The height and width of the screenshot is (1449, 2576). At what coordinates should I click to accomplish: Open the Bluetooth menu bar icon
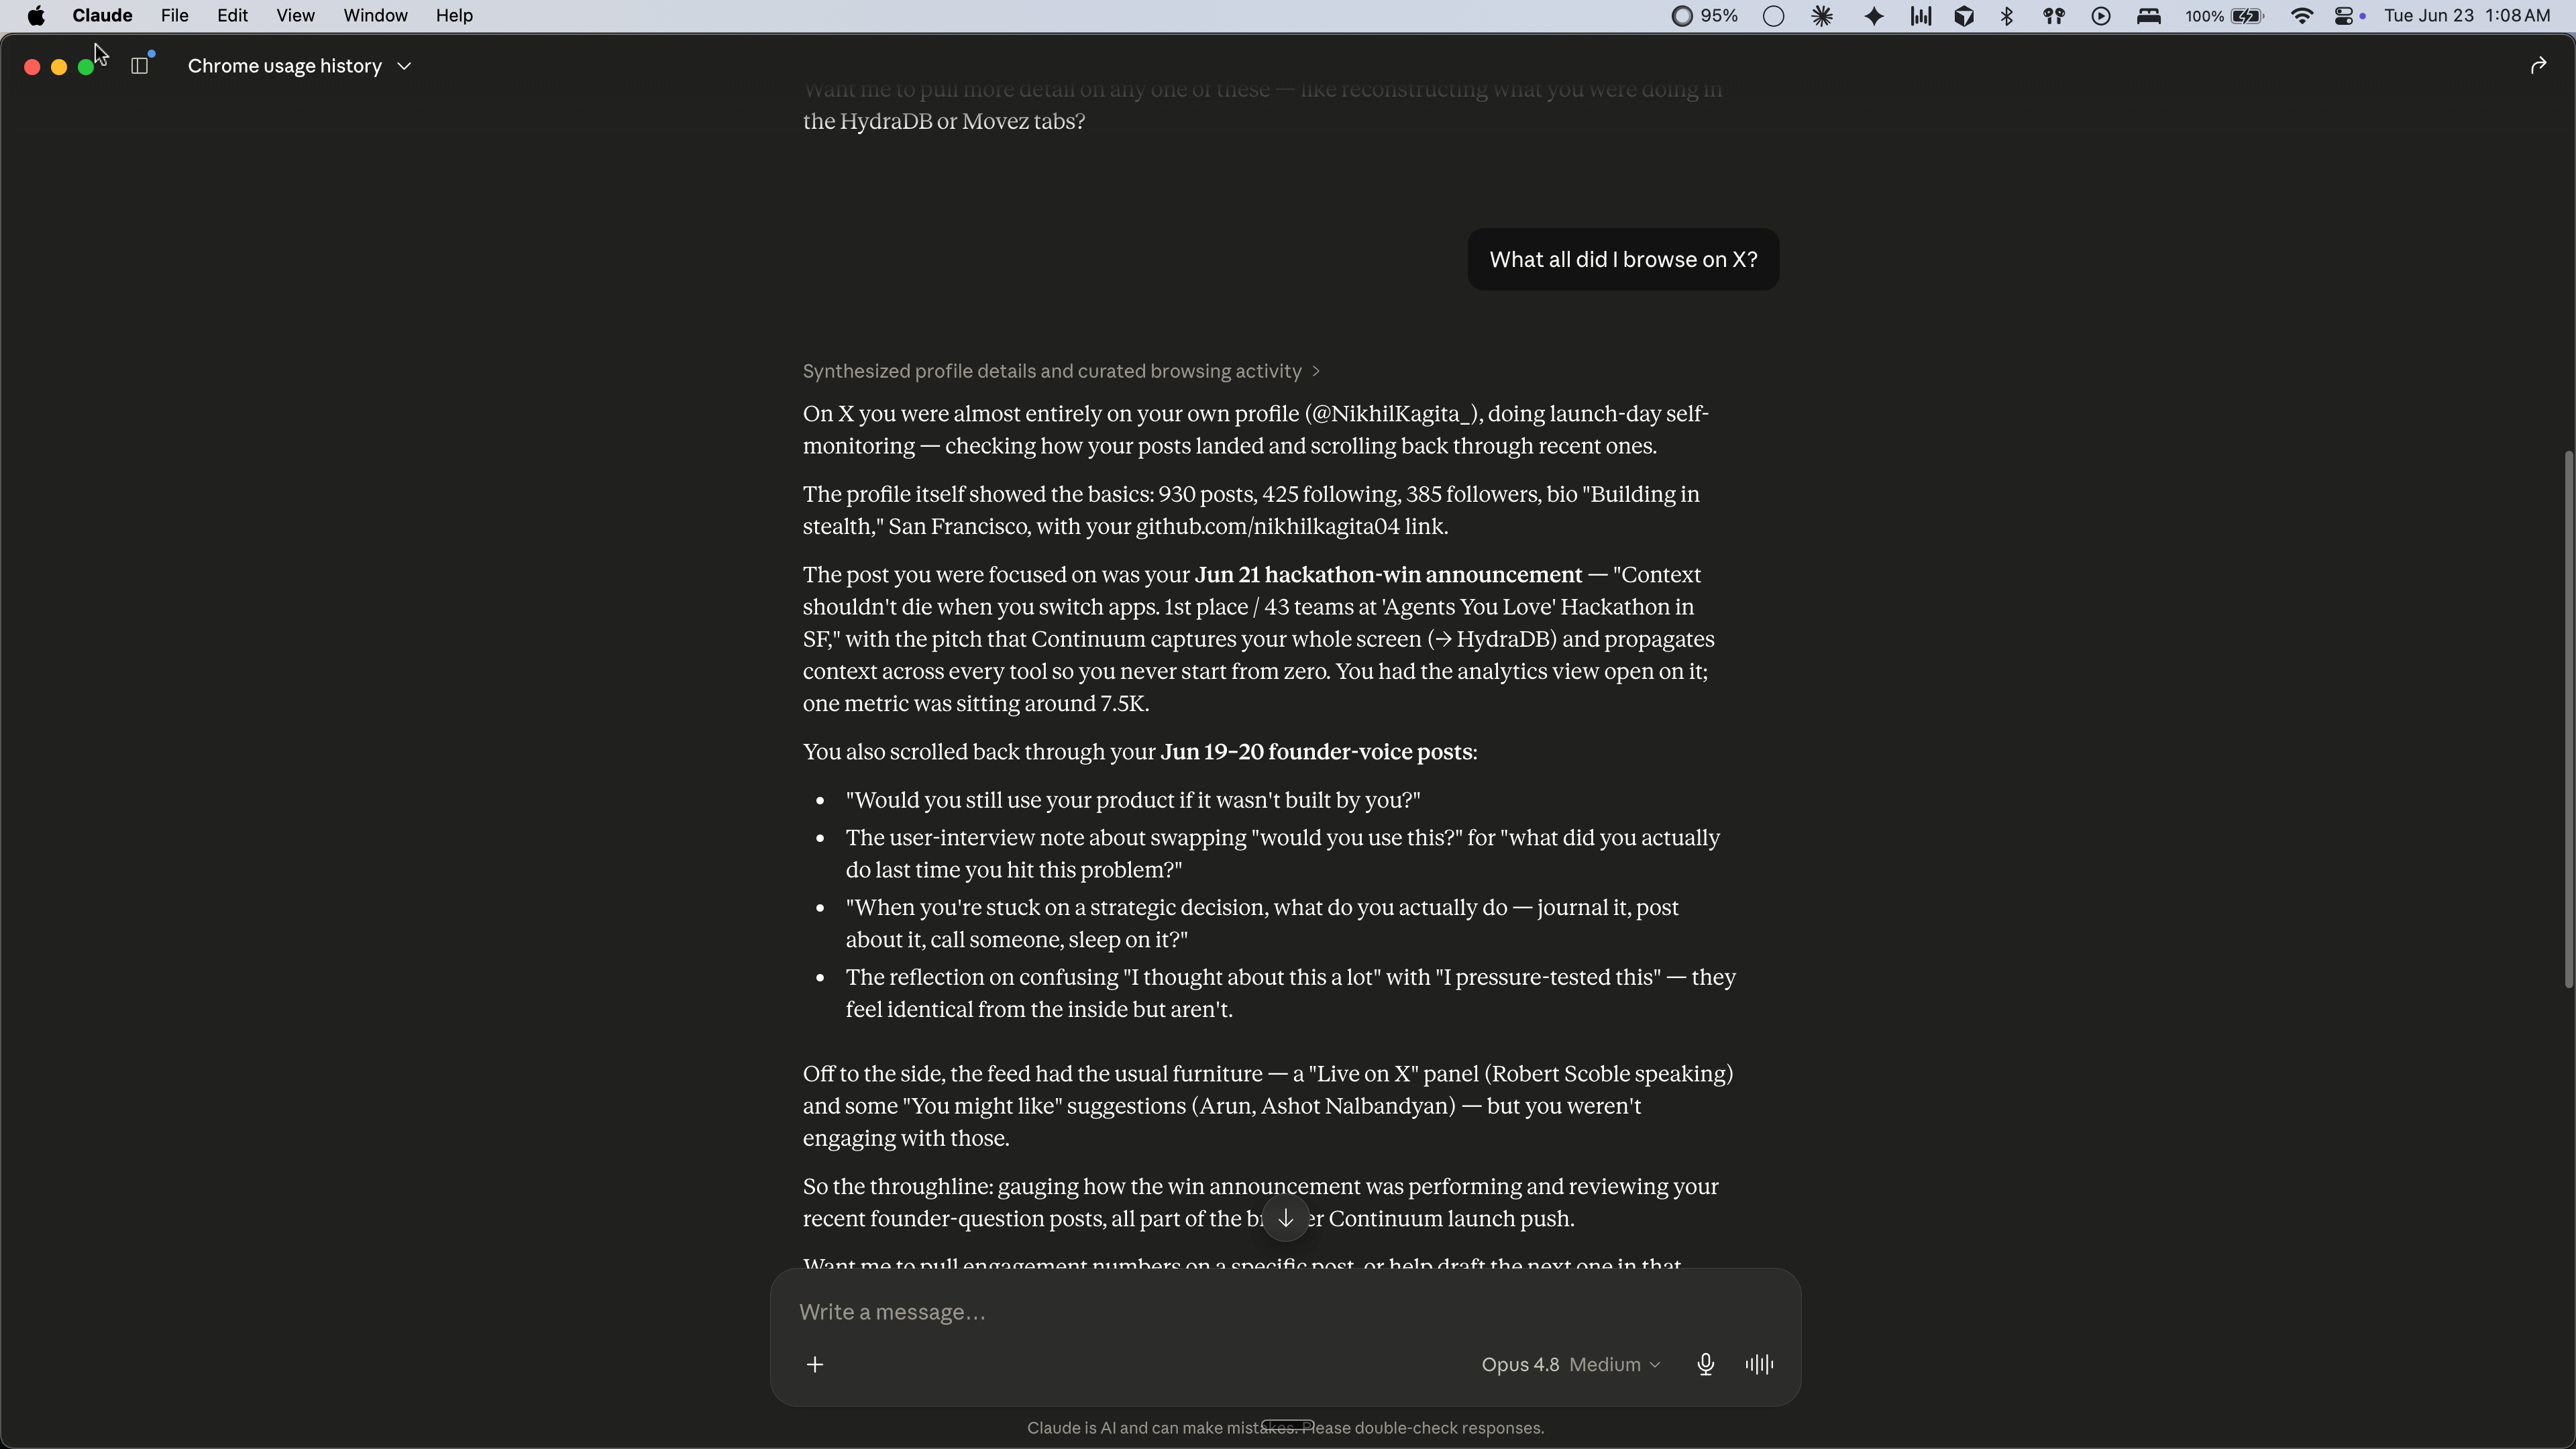click(x=2007, y=16)
